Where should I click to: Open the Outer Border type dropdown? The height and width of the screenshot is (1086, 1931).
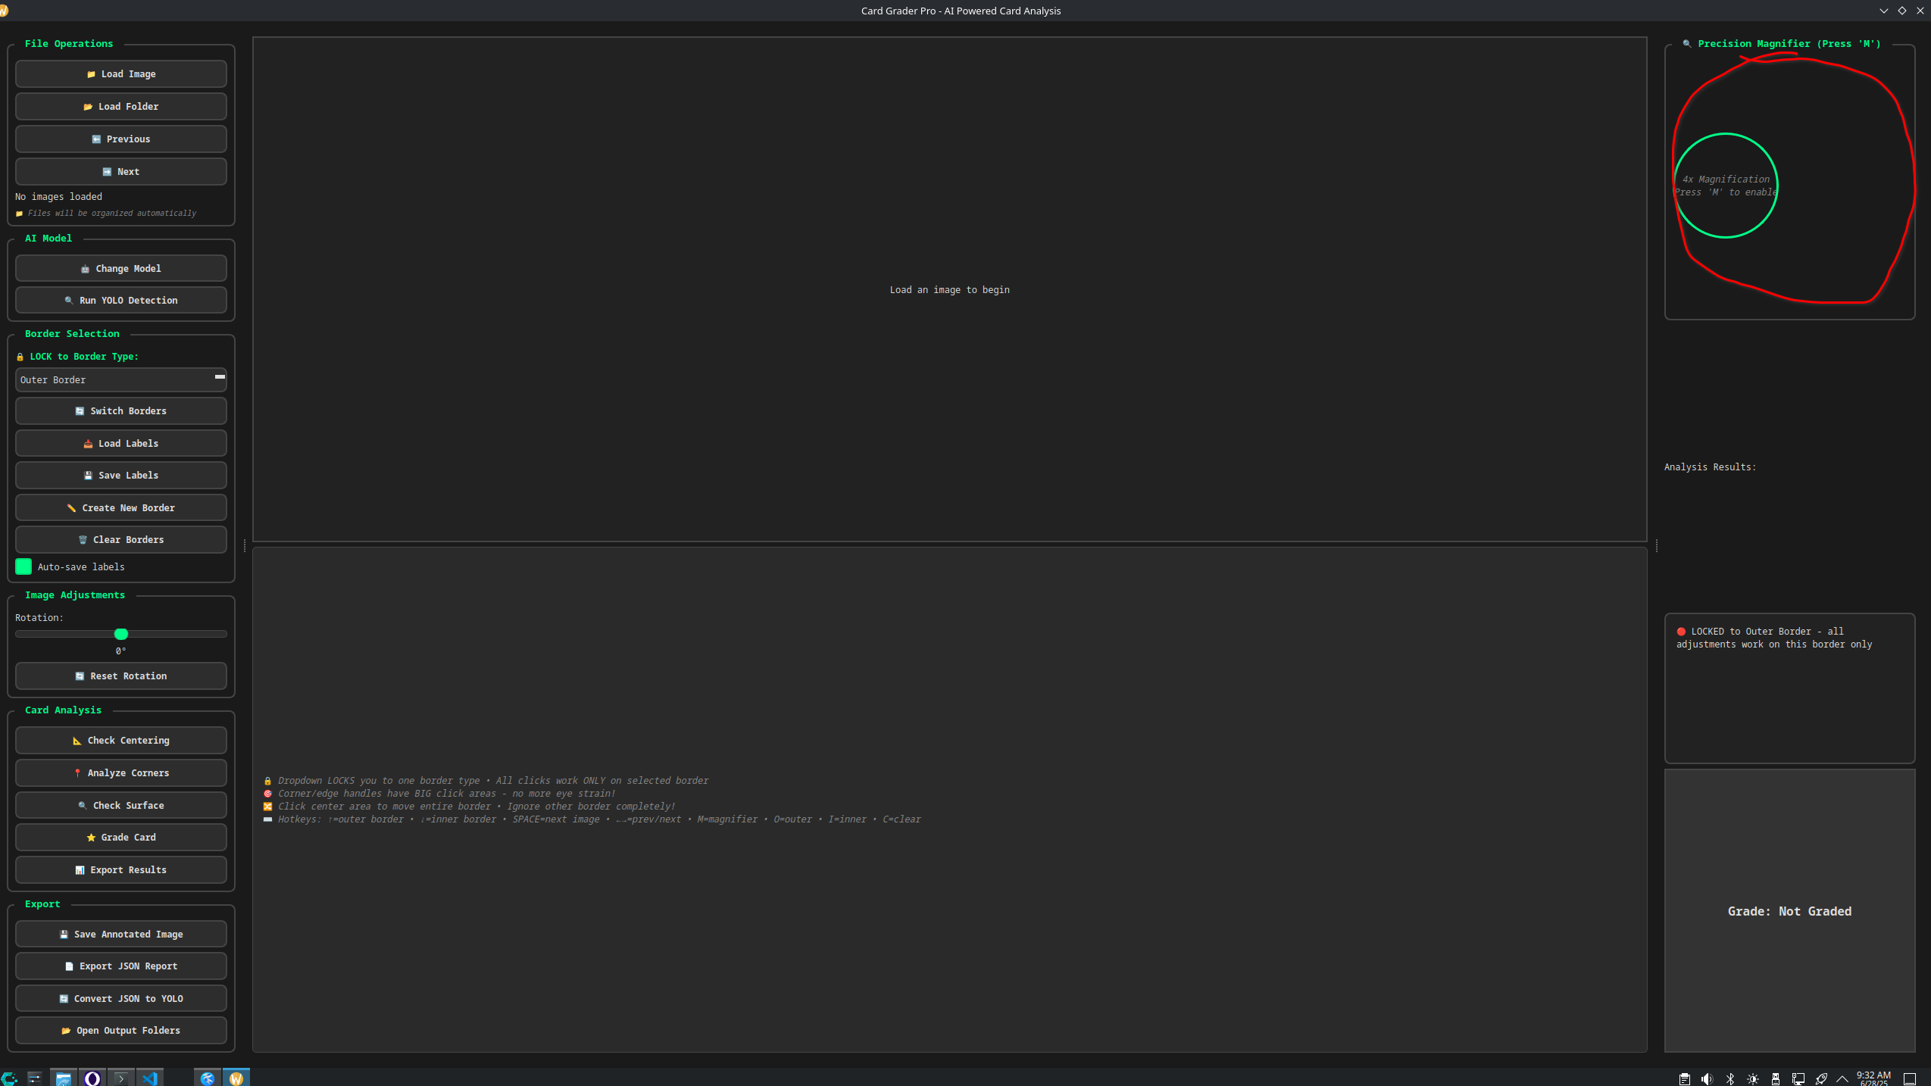(121, 379)
